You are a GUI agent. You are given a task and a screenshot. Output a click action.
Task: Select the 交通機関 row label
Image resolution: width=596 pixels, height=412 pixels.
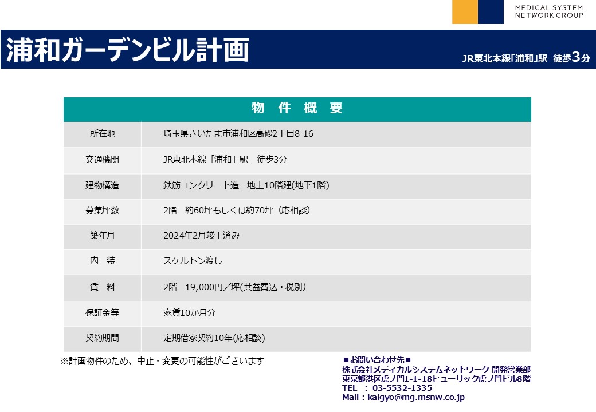coord(102,160)
